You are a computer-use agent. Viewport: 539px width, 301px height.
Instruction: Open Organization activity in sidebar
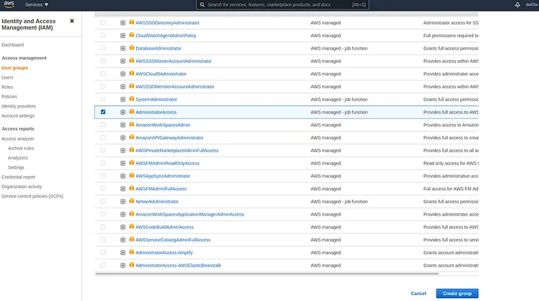[22, 187]
